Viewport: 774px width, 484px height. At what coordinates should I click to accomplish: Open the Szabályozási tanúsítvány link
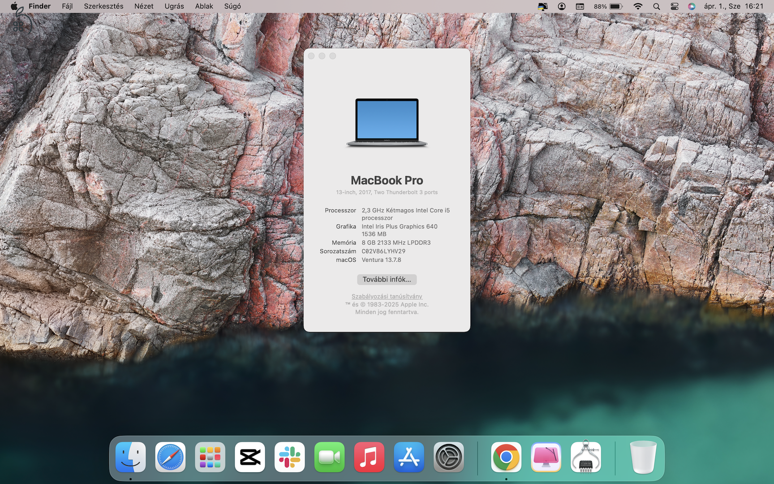coord(387,296)
